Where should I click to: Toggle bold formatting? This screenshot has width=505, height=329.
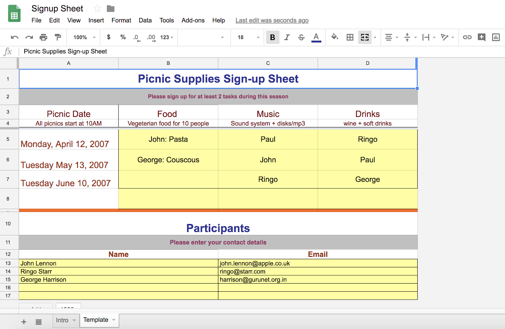pos(272,37)
